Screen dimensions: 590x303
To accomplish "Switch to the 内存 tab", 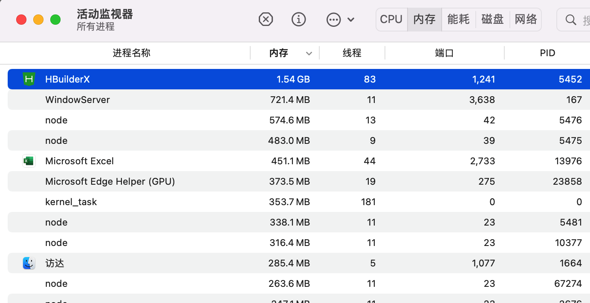I will pyautogui.click(x=425, y=19).
